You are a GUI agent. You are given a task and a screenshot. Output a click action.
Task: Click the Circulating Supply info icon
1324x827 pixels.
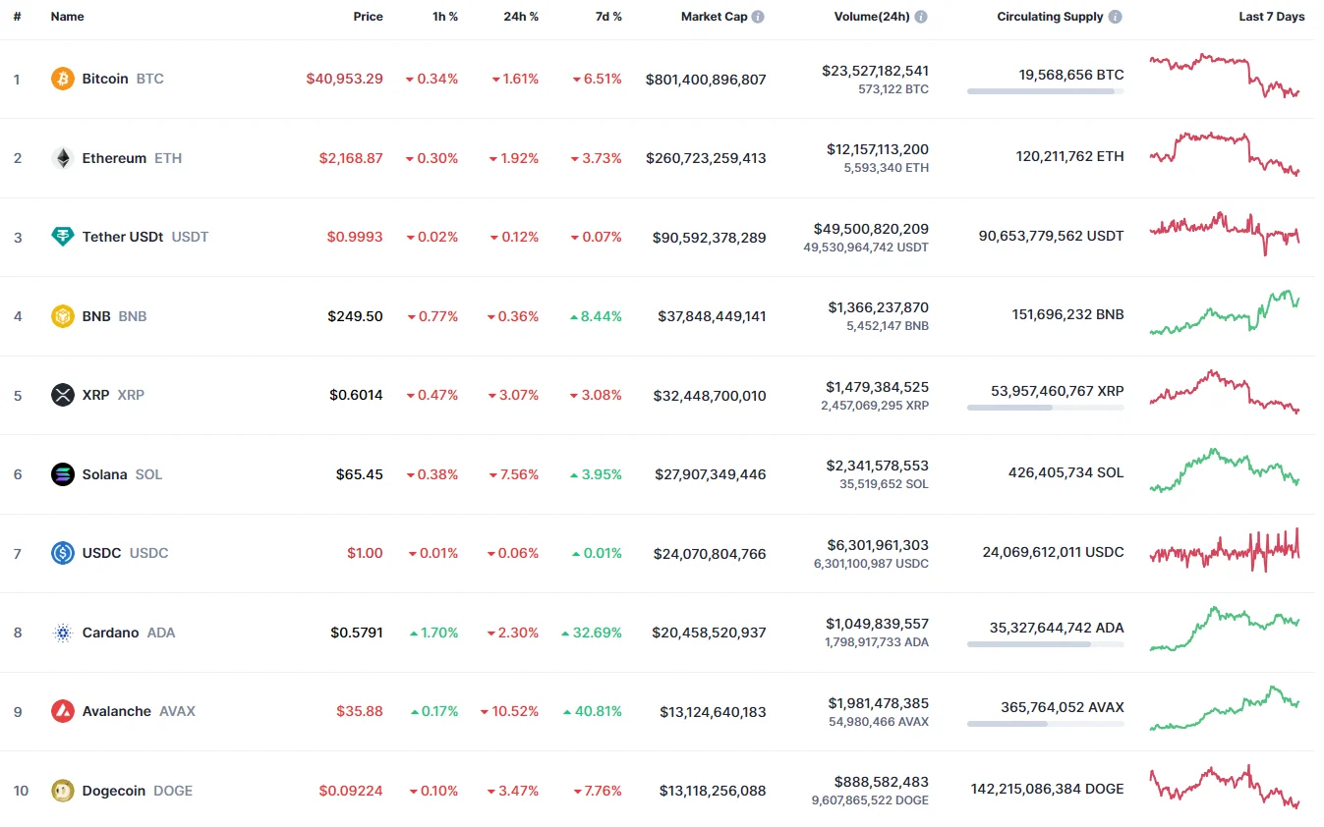1115,17
